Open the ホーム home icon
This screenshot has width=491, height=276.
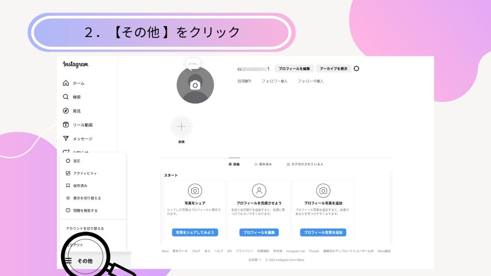(x=66, y=83)
